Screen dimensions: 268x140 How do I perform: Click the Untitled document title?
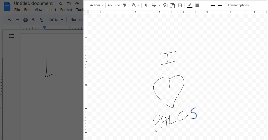(x=33, y=3)
